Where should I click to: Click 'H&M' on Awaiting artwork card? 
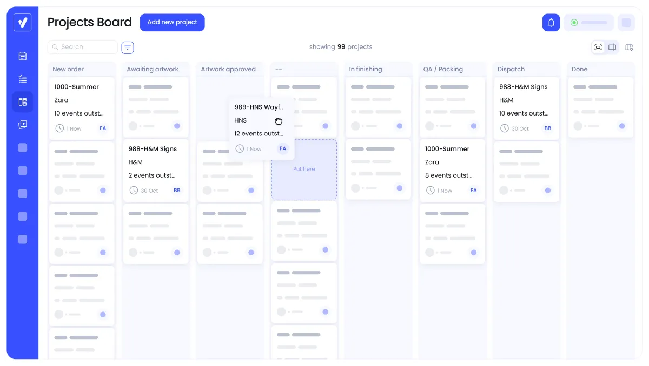(x=136, y=162)
